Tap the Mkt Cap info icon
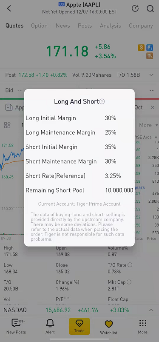This screenshot has height=342, width=159. 129,282
